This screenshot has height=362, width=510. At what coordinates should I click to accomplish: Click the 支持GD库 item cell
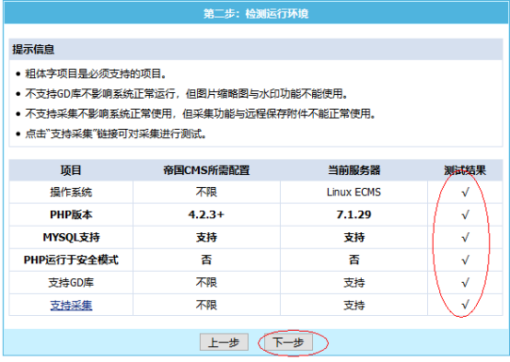[71, 283]
